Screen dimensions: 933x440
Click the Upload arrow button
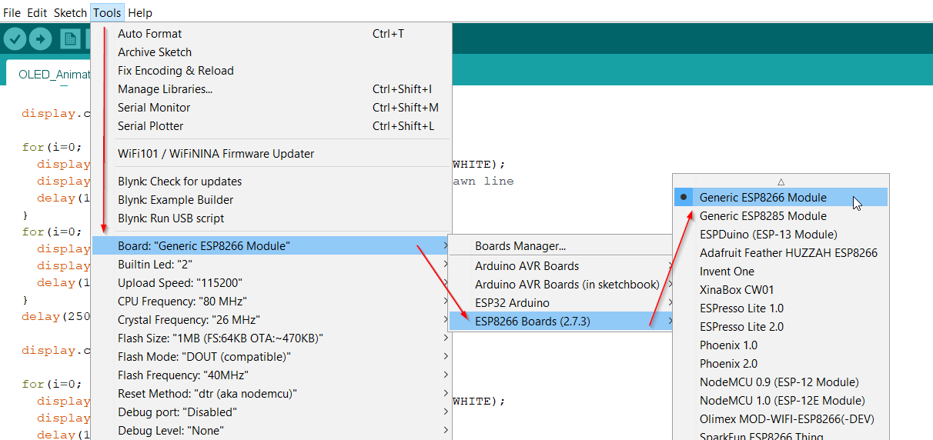pyautogui.click(x=40, y=38)
